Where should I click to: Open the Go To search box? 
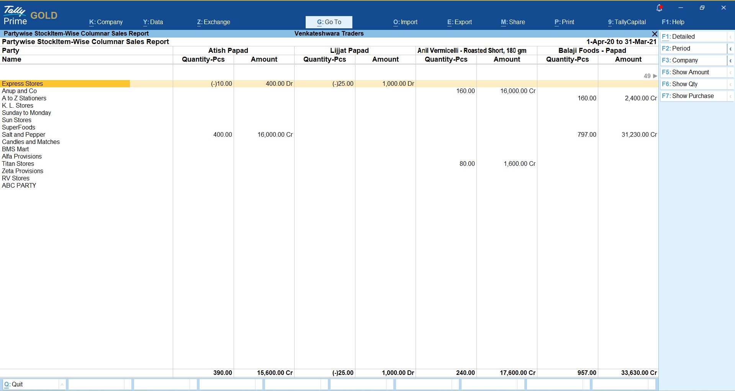(329, 22)
